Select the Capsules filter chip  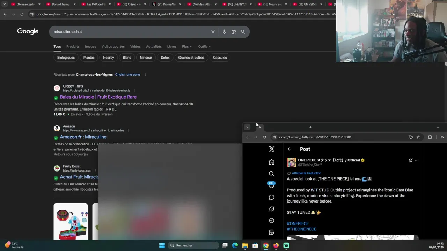pos(220,58)
